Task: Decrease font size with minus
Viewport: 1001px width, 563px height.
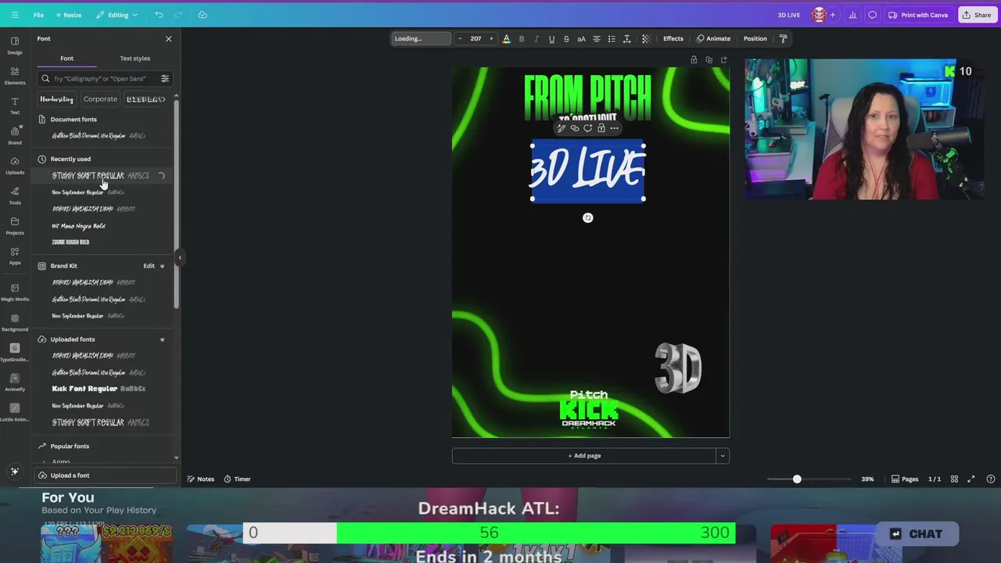Action: [460, 38]
